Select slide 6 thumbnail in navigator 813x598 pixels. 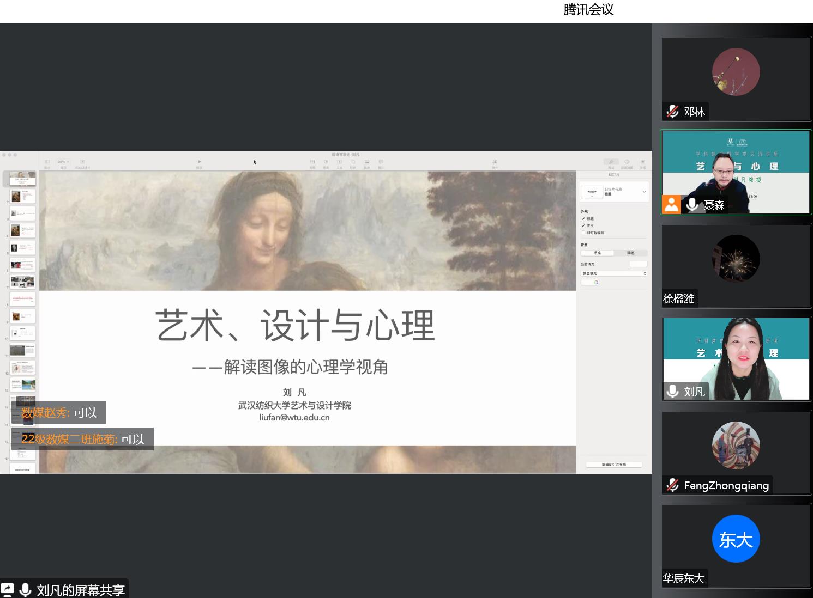tap(22, 265)
